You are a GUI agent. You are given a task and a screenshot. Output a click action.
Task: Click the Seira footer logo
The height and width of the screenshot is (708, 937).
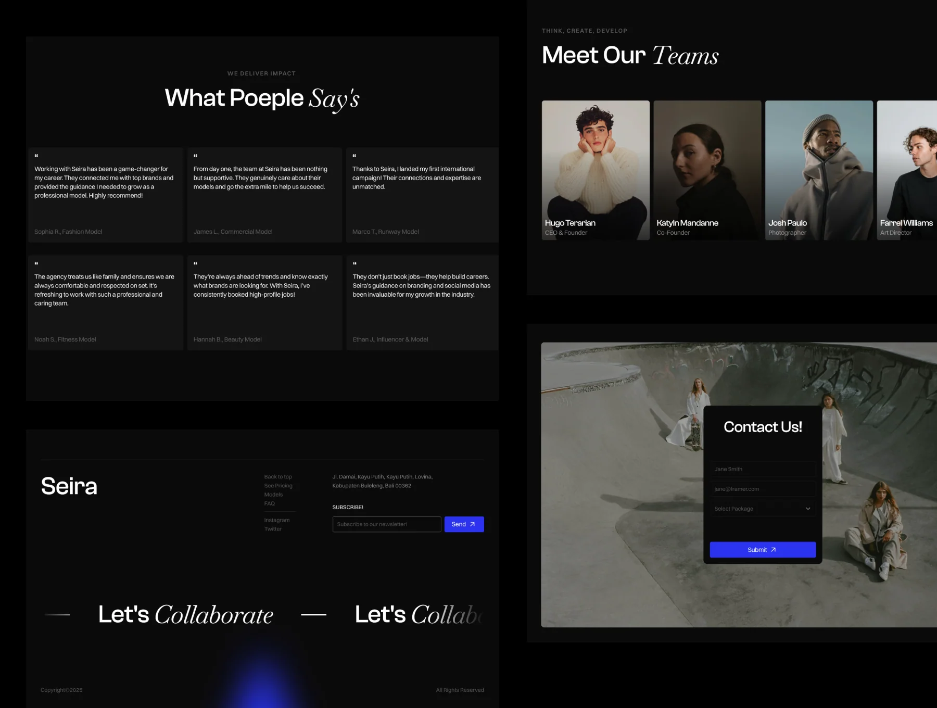(x=69, y=486)
